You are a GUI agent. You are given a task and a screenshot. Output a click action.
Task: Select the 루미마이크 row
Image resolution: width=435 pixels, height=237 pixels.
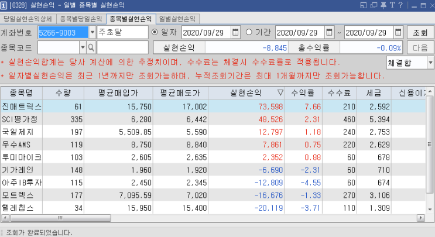click(213, 157)
